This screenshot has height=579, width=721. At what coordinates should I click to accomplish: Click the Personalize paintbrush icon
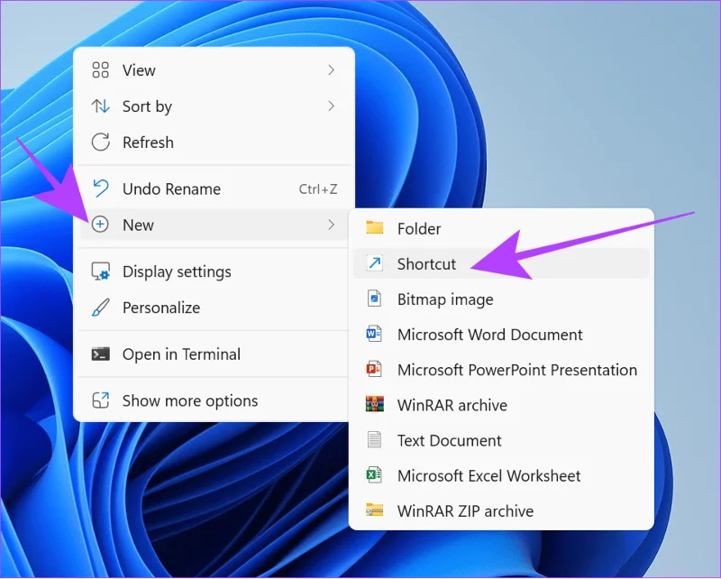[100, 308]
